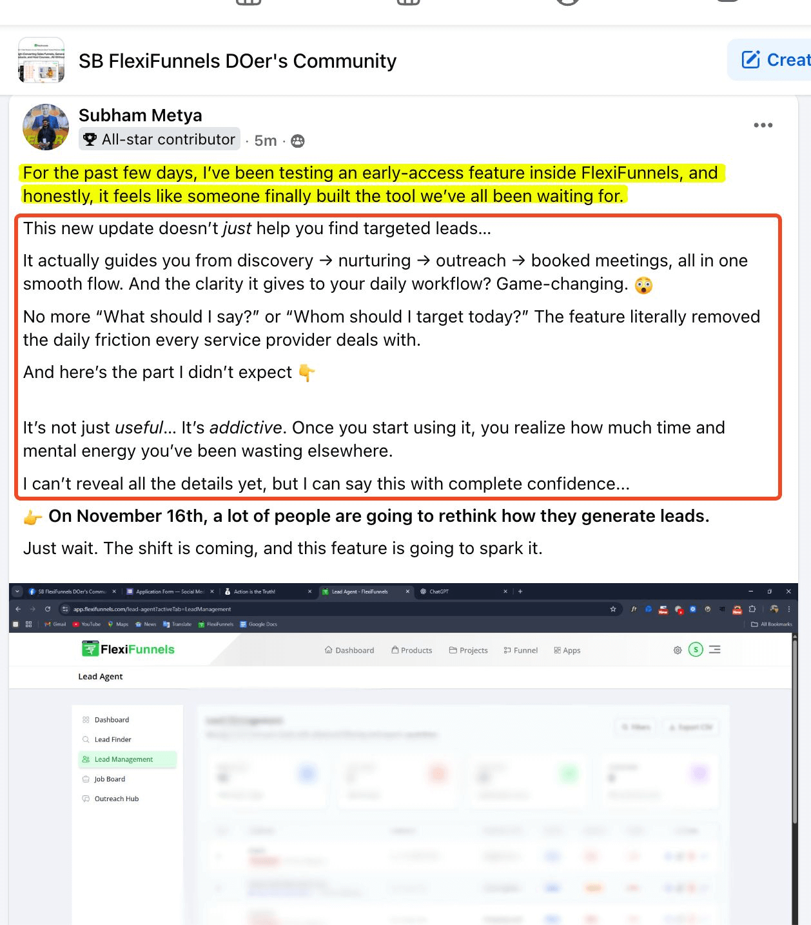Image resolution: width=811 pixels, height=925 pixels.
Task: Click the green S user avatar
Action: point(696,650)
